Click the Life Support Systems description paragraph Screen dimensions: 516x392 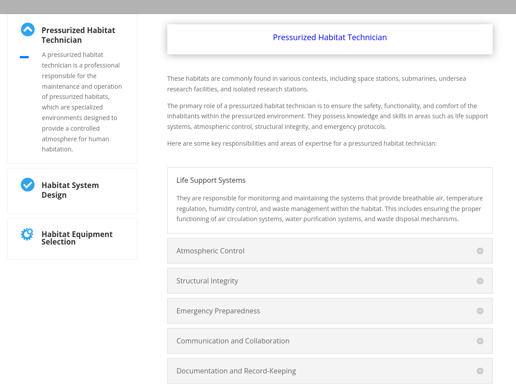pos(329,208)
